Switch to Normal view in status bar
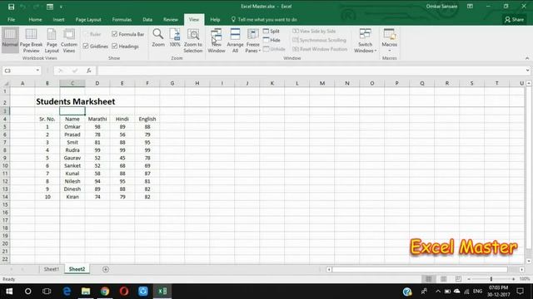Screen dimensions: 533x299 429,279
